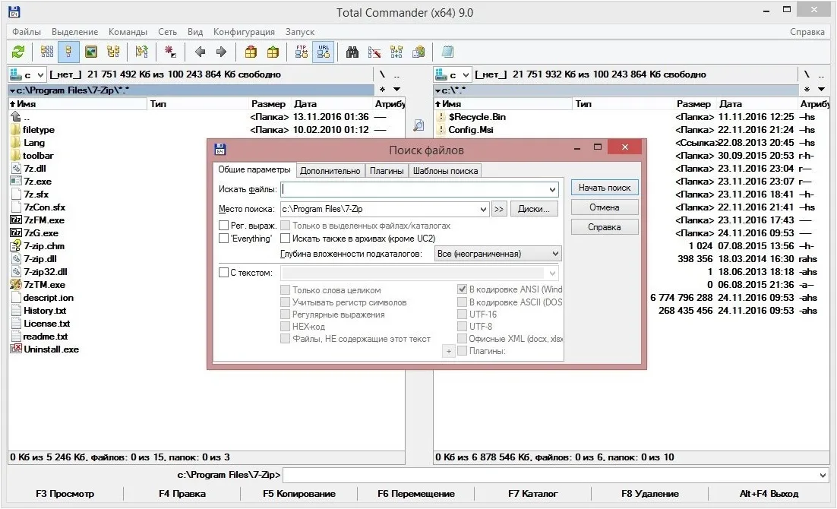Open the 'Конфигурация' menu

click(244, 32)
